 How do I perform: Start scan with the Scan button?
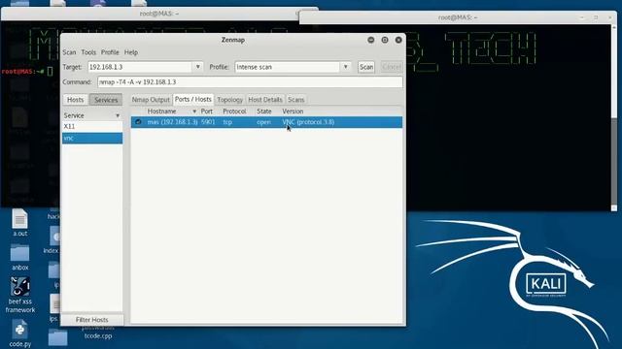click(x=366, y=67)
